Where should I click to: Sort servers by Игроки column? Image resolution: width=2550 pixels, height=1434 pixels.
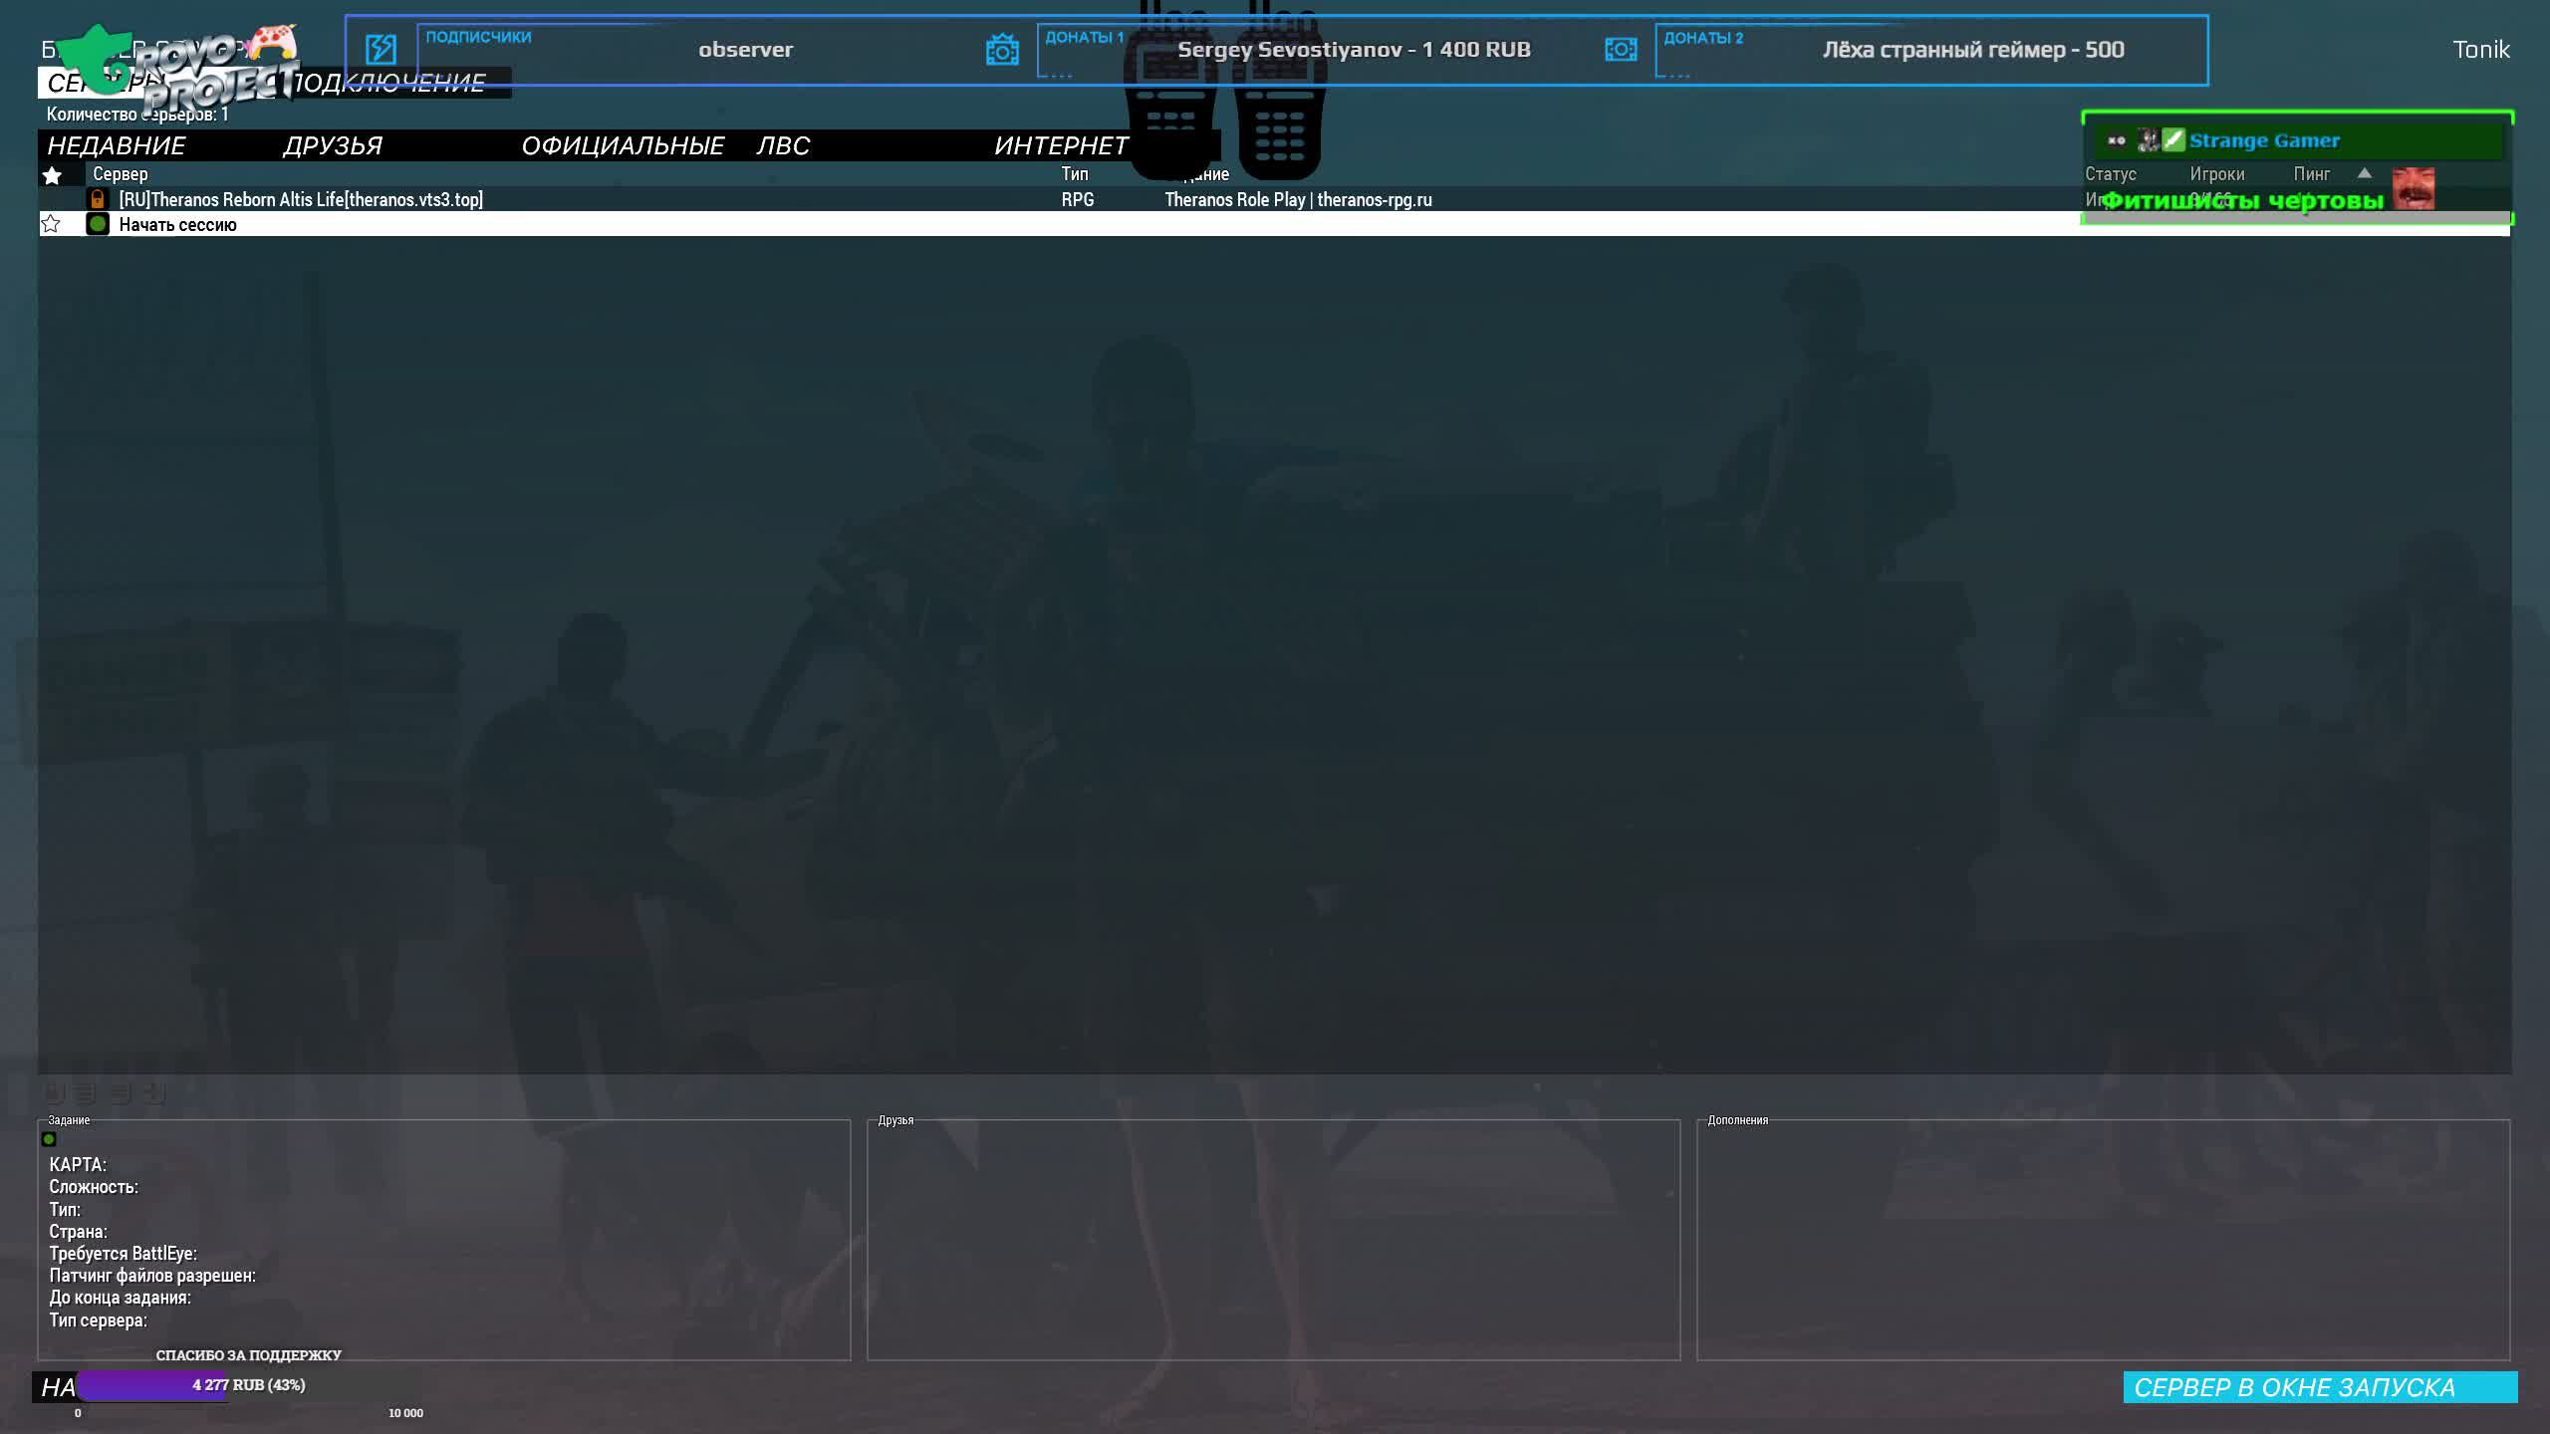(2216, 174)
